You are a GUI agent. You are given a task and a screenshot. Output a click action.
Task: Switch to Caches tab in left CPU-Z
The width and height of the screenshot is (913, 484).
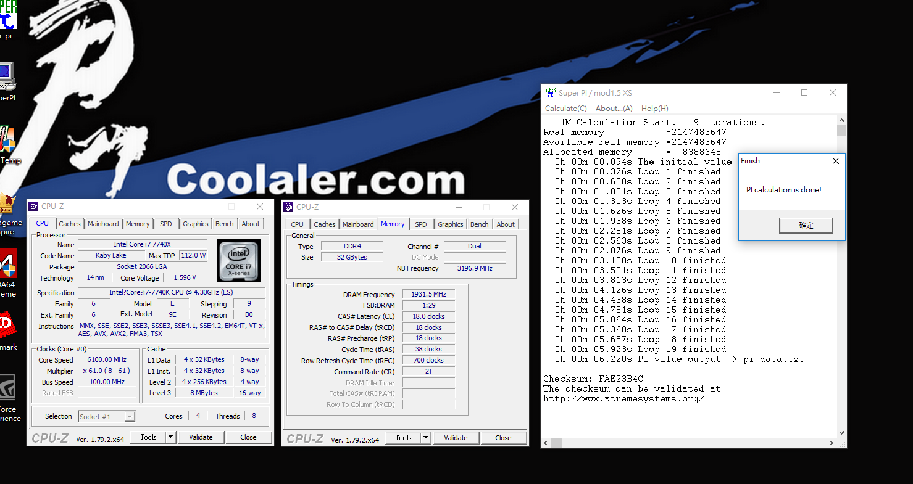click(x=70, y=224)
